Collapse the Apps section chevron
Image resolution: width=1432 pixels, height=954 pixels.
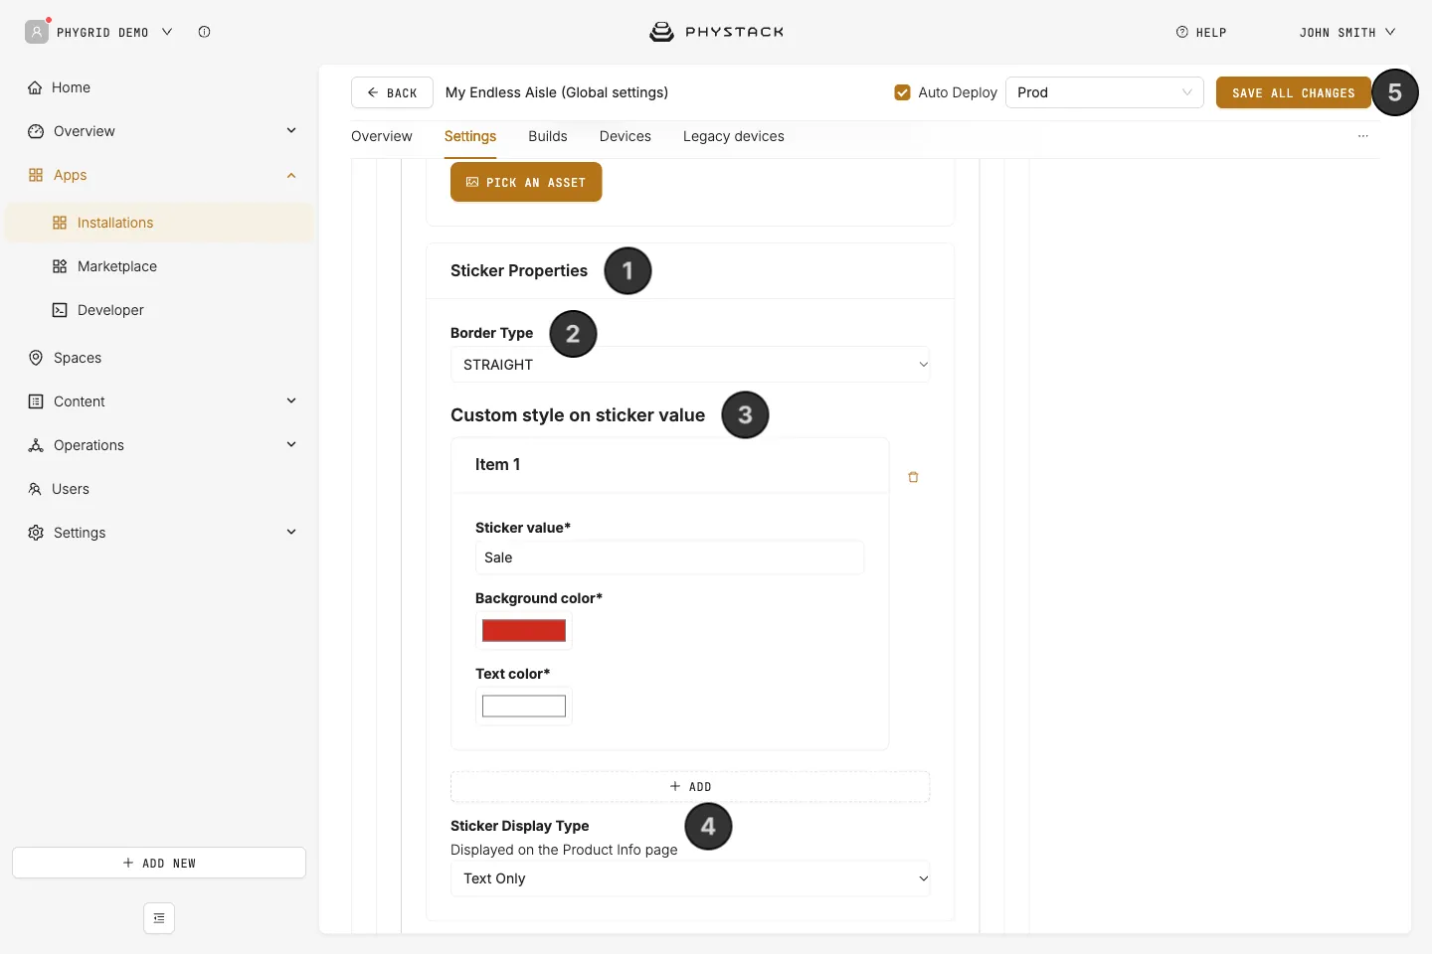pyautogui.click(x=291, y=175)
